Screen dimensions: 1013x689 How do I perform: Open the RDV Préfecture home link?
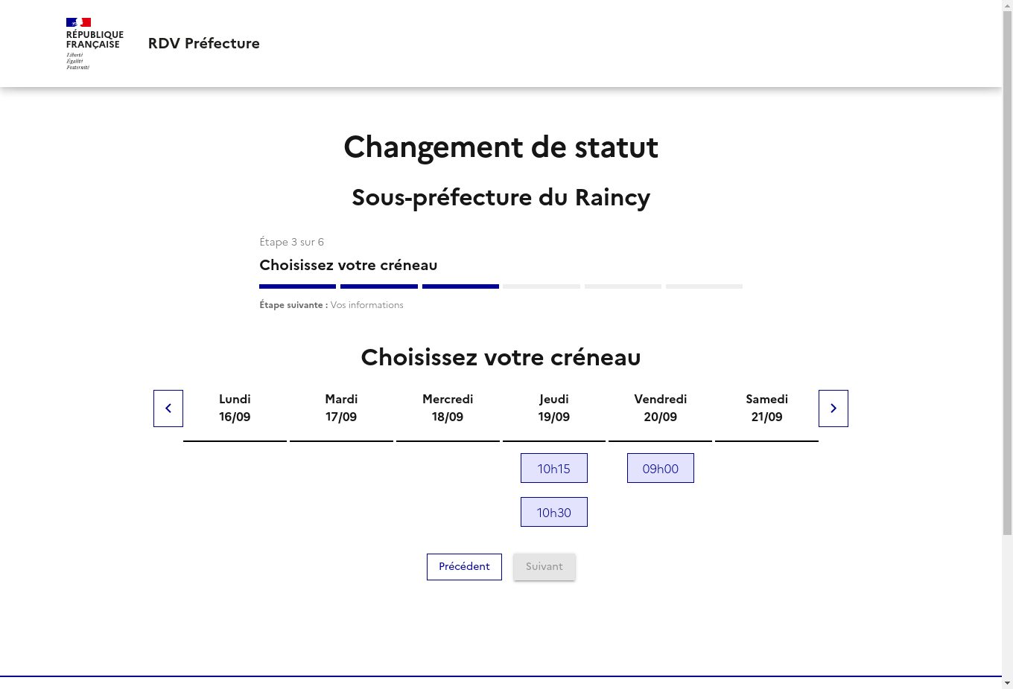coord(204,43)
